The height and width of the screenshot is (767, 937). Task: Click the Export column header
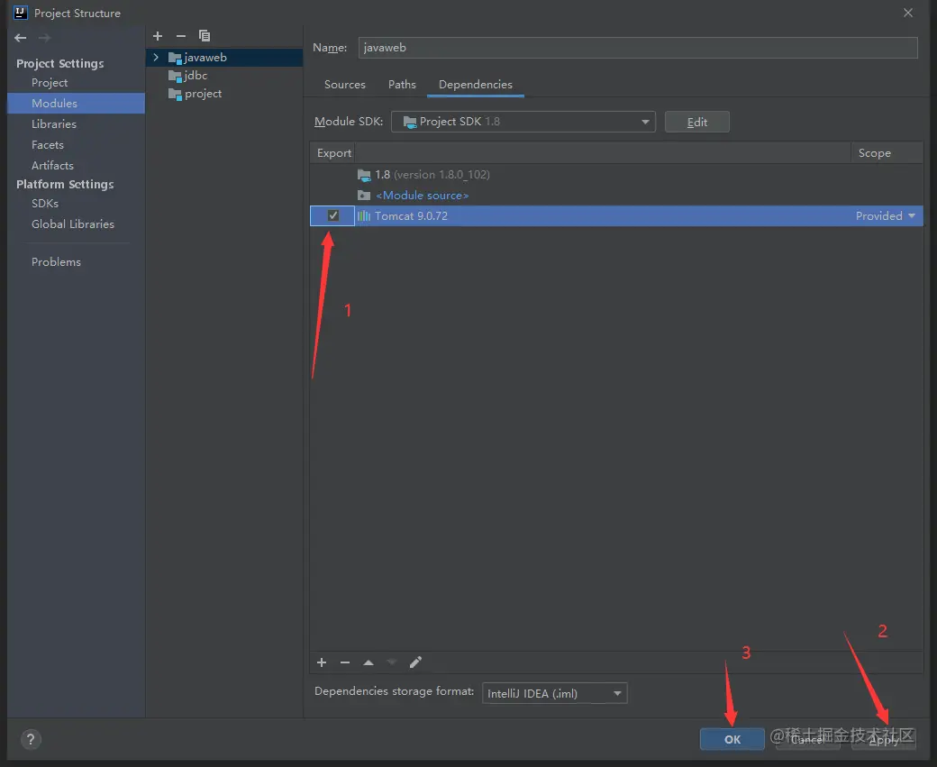[x=332, y=153]
